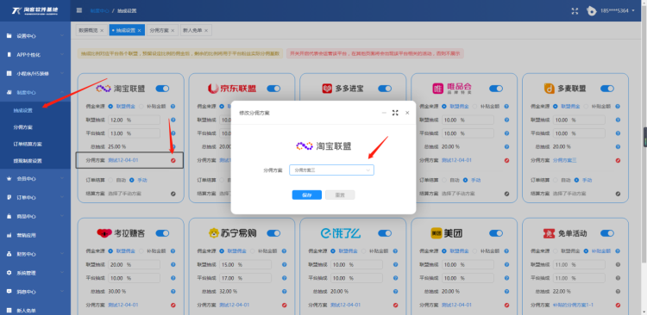Click help icon beside 淘宝联盟 平台抽成
This screenshot has width=647, height=315.
coord(173,133)
